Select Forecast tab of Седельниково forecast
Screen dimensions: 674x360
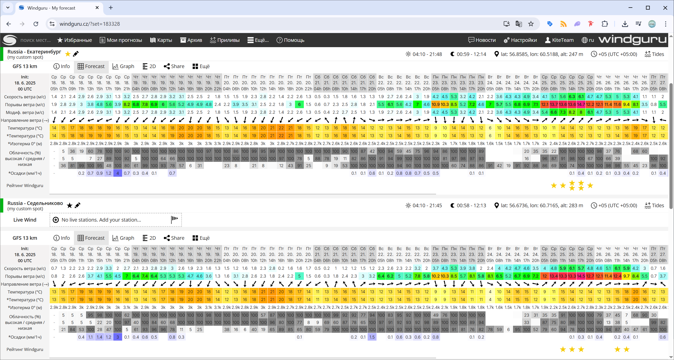tap(91, 238)
